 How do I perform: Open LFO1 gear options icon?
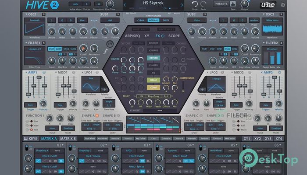tap(97, 72)
